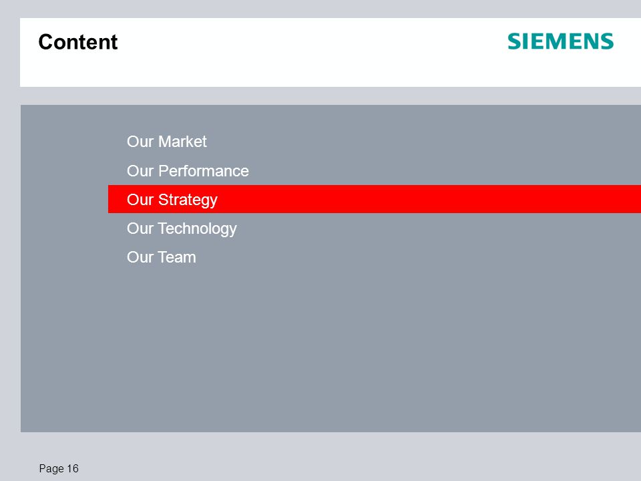This screenshot has width=641, height=481.
Task: Click the SIEMENS logo
Action: [x=560, y=41]
